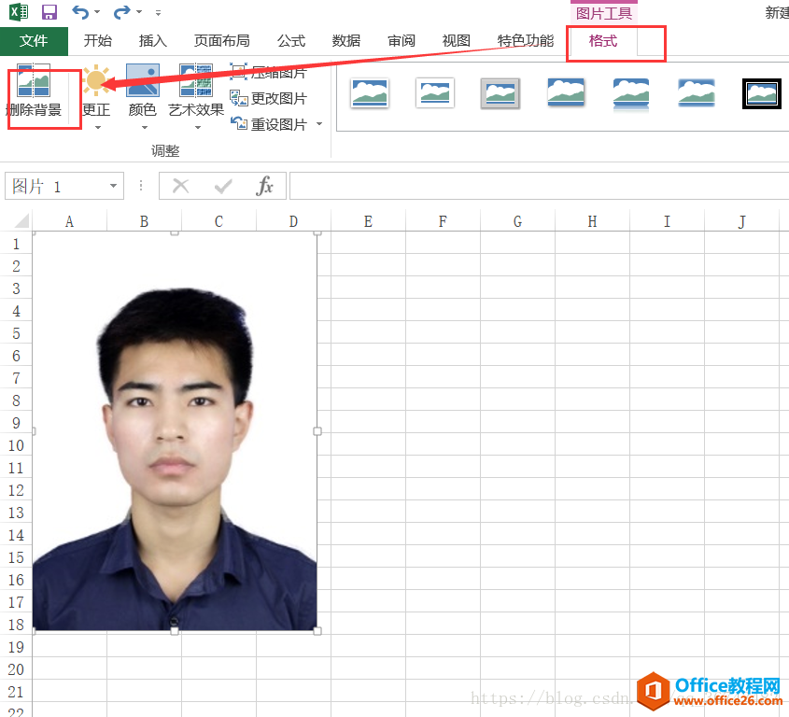
Task: Apply the first picture style thumbnail
Action: click(370, 93)
